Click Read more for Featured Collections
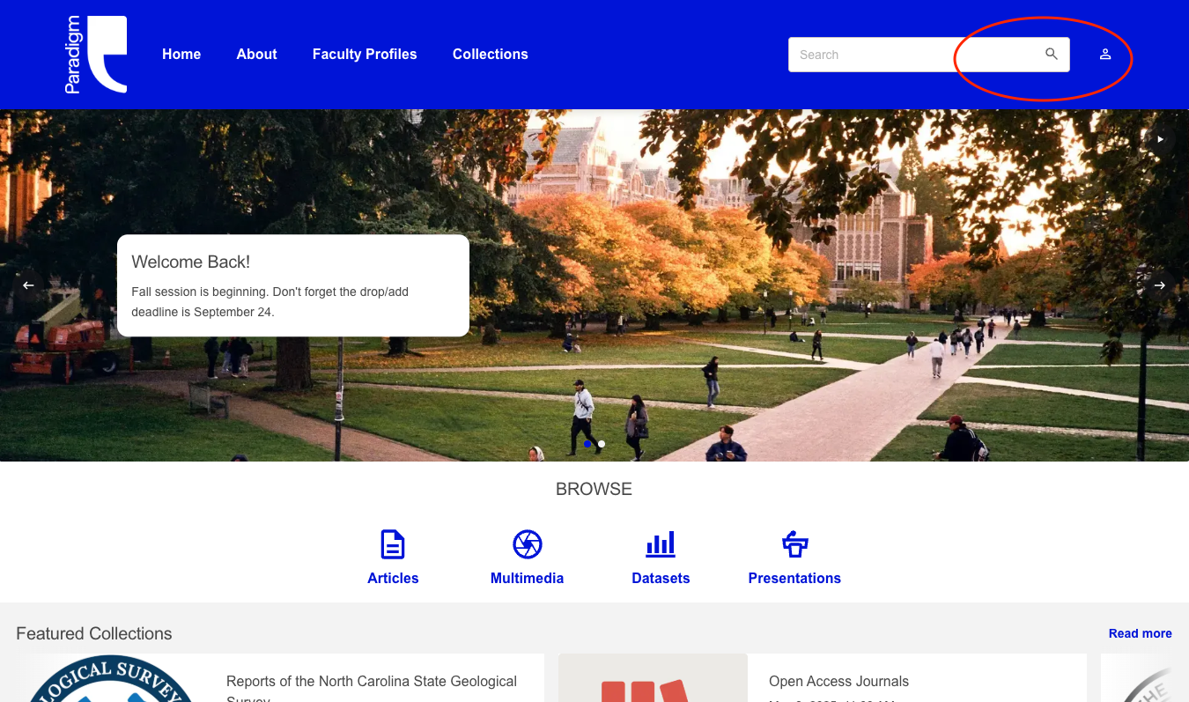The image size is (1189, 702). tap(1140, 633)
